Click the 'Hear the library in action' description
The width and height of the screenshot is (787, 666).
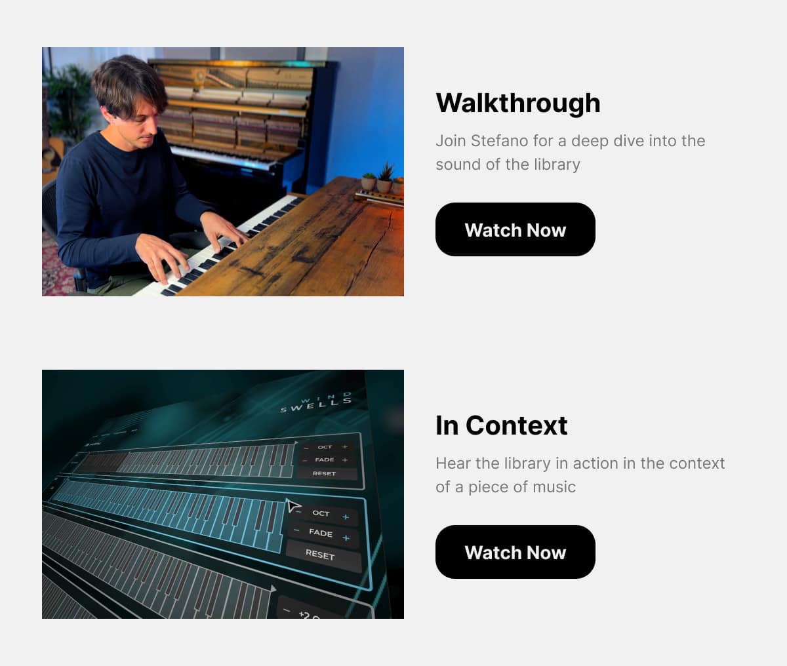[580, 475]
